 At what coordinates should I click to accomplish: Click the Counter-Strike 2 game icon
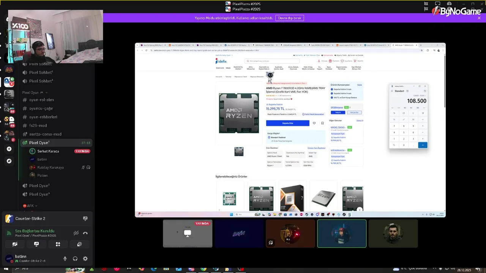tap(9, 218)
